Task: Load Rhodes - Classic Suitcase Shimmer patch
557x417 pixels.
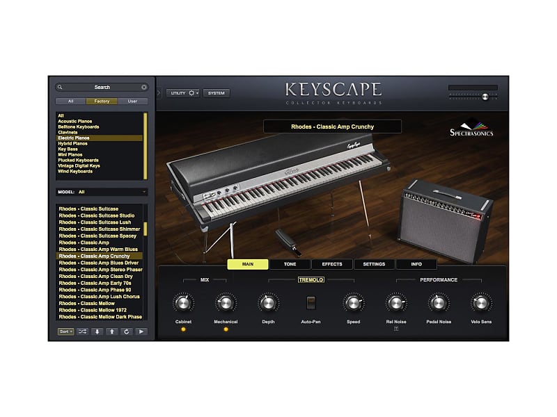Action: [100, 229]
